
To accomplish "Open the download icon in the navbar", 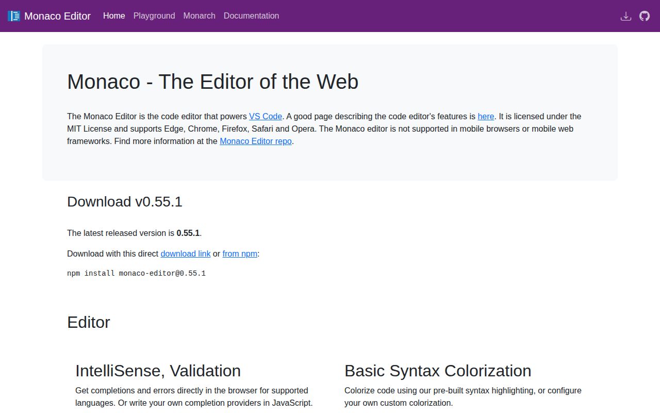I will (625, 16).
